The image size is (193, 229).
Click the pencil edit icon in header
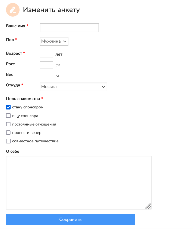coord(13,10)
